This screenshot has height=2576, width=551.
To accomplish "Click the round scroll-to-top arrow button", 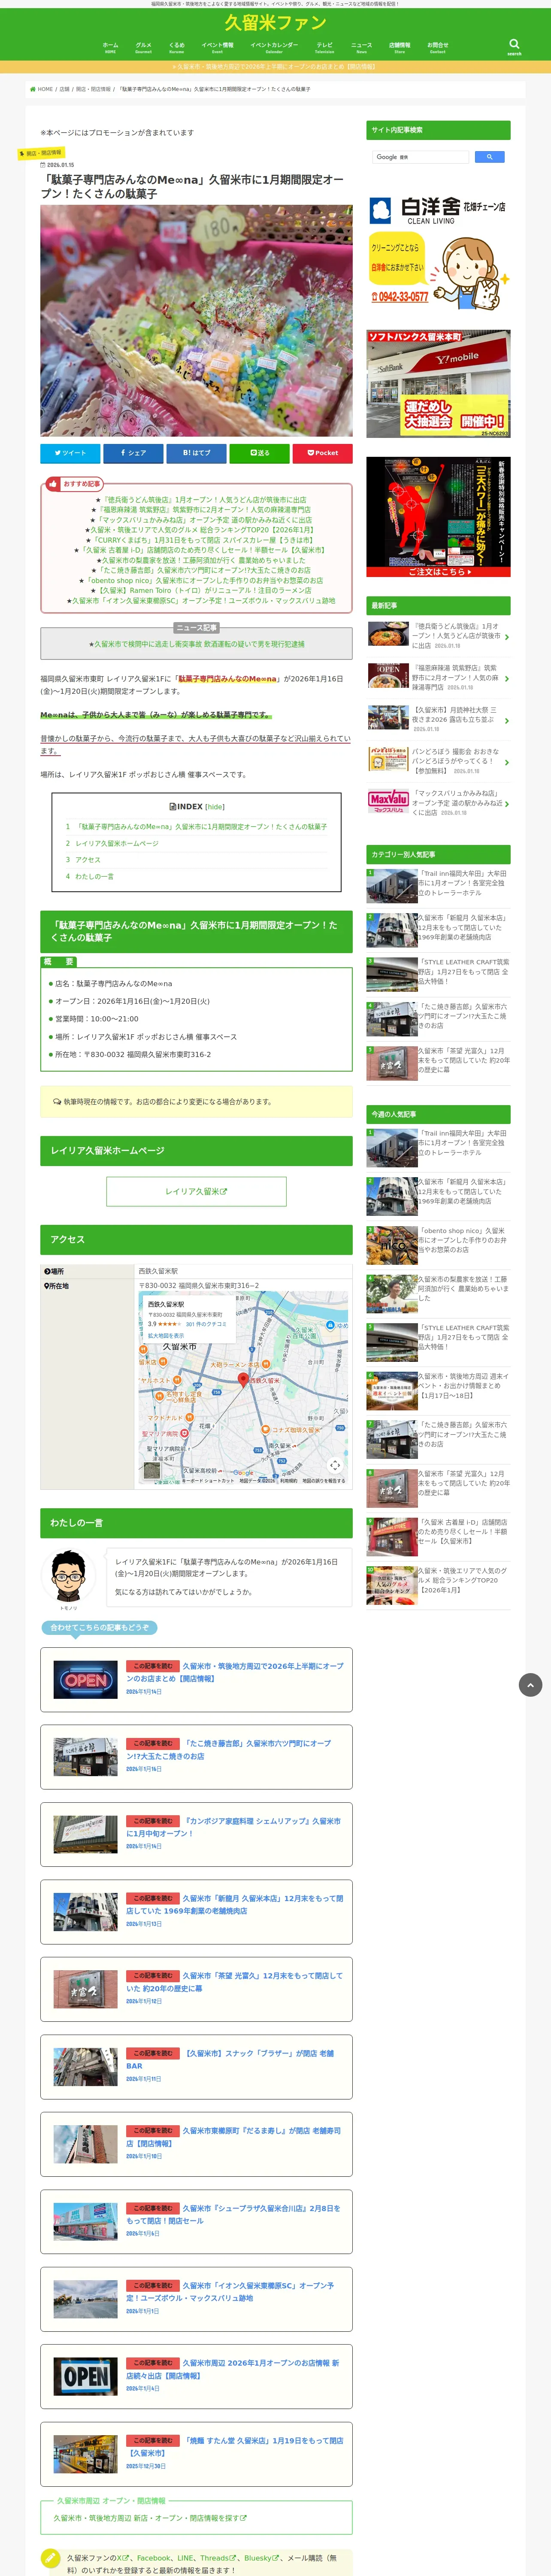I will point(530,1685).
